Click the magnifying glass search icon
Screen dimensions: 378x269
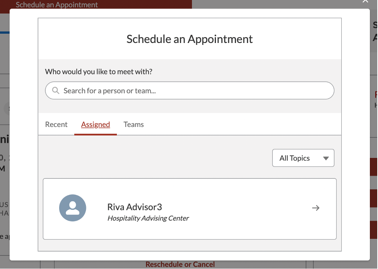[56, 91]
